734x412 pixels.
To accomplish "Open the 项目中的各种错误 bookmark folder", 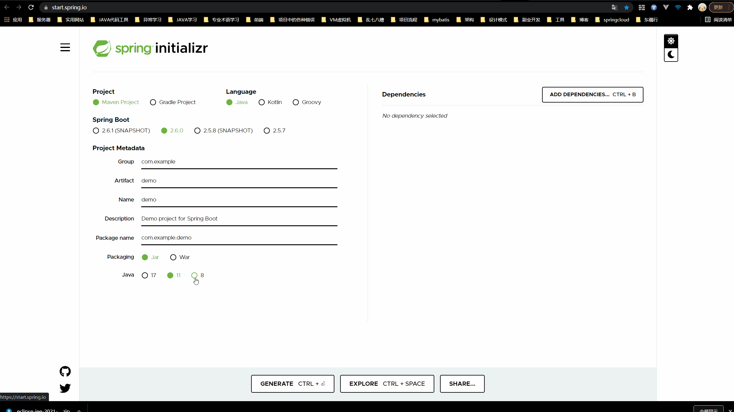I will coord(292,20).
